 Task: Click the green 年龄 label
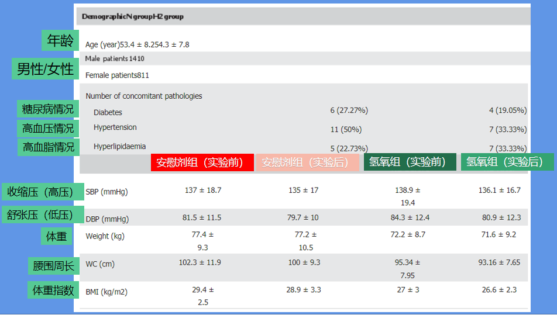pos(60,40)
